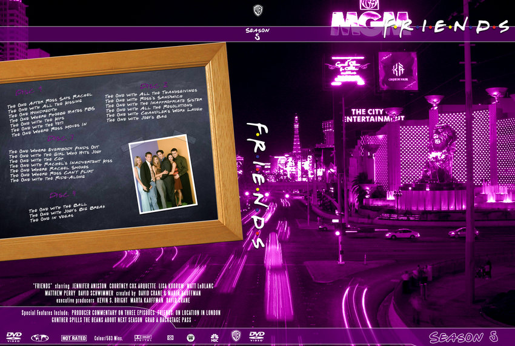Image resolution: width=515 pixels, height=346 pixels.
Task: Click 'Special Features Include:' label
Action: (45, 313)
